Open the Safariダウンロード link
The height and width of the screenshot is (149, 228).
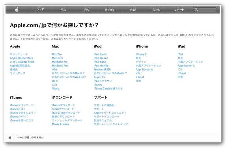pos(63,109)
